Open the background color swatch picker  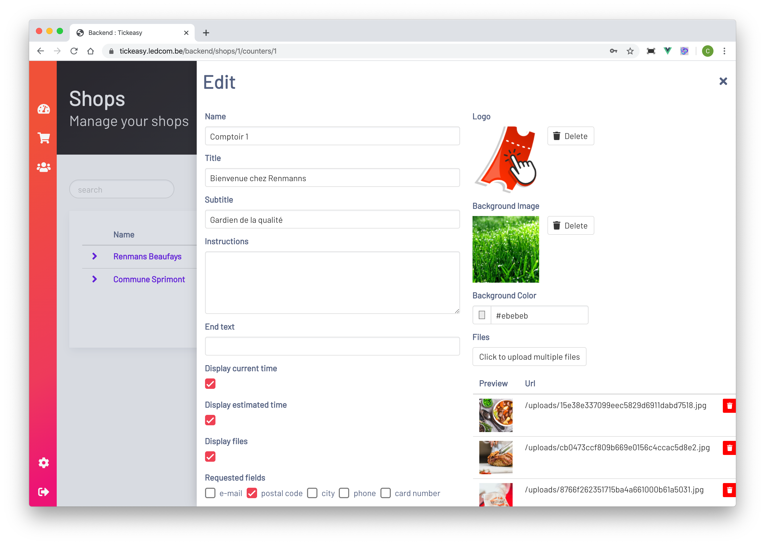pos(482,315)
